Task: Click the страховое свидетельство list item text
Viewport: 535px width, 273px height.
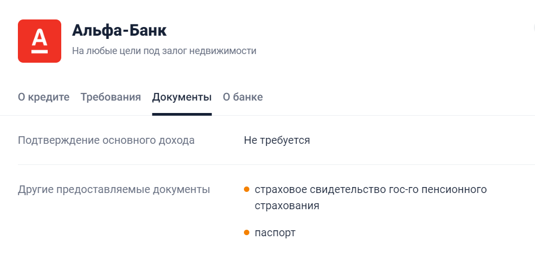Action: point(325,190)
